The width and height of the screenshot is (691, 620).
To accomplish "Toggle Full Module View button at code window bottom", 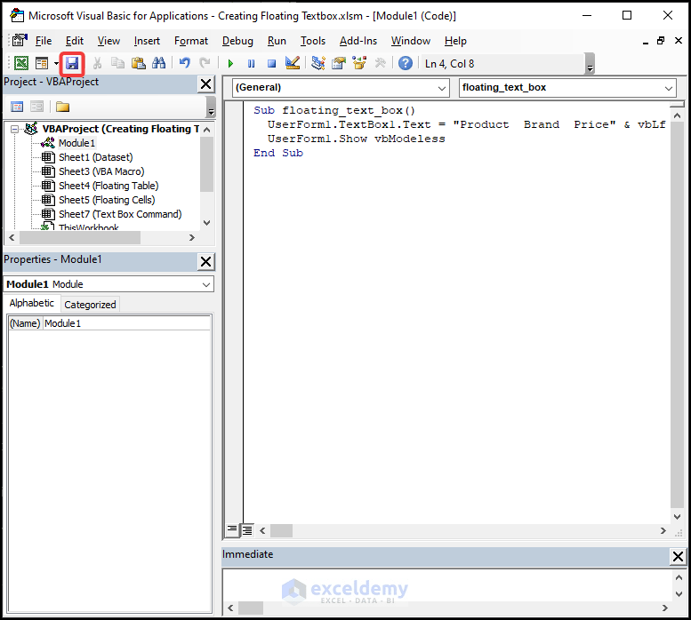I will click(247, 530).
